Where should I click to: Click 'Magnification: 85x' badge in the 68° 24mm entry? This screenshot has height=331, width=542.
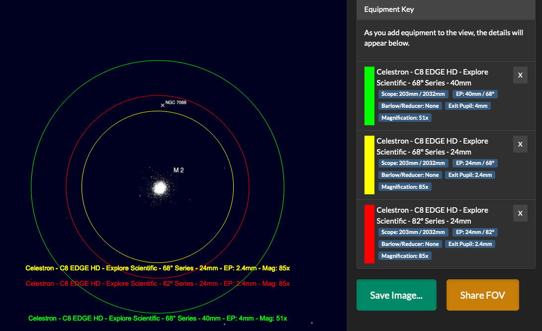tap(405, 187)
